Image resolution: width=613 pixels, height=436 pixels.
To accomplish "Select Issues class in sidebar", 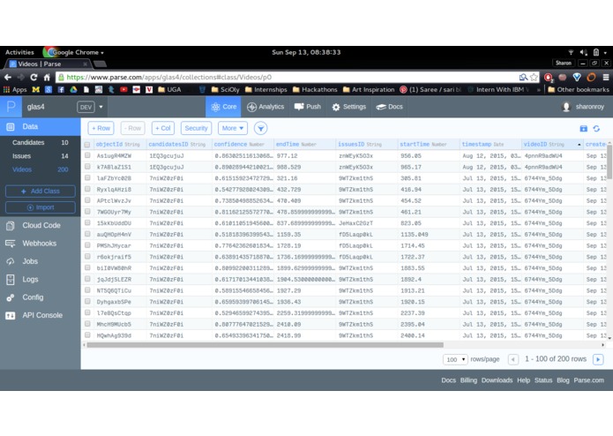I will click(41, 156).
